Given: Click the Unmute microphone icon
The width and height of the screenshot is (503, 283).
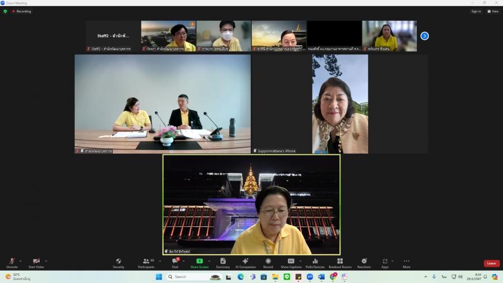Looking at the screenshot, I should point(12,261).
